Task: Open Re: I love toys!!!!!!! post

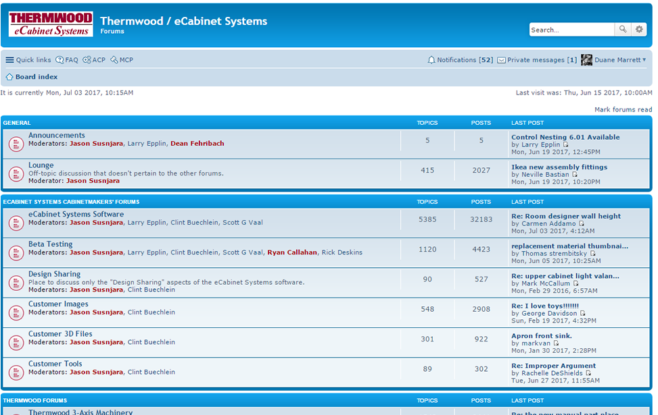Action: click(545, 306)
